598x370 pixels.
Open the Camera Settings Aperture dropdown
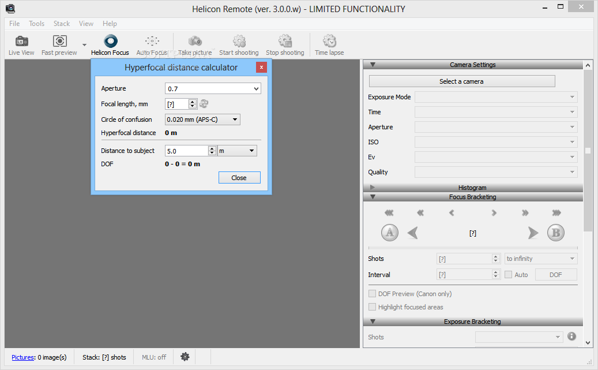(x=496, y=127)
